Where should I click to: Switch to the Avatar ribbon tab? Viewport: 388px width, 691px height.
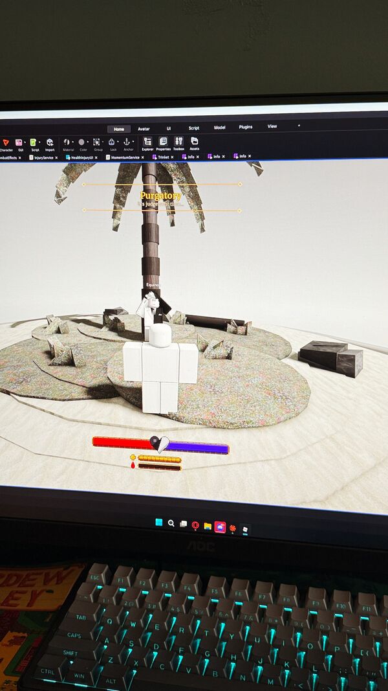144,129
